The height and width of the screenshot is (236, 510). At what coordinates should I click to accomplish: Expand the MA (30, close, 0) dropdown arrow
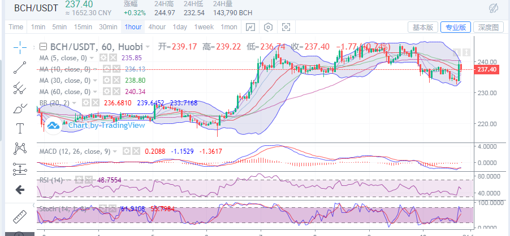click(x=95, y=80)
